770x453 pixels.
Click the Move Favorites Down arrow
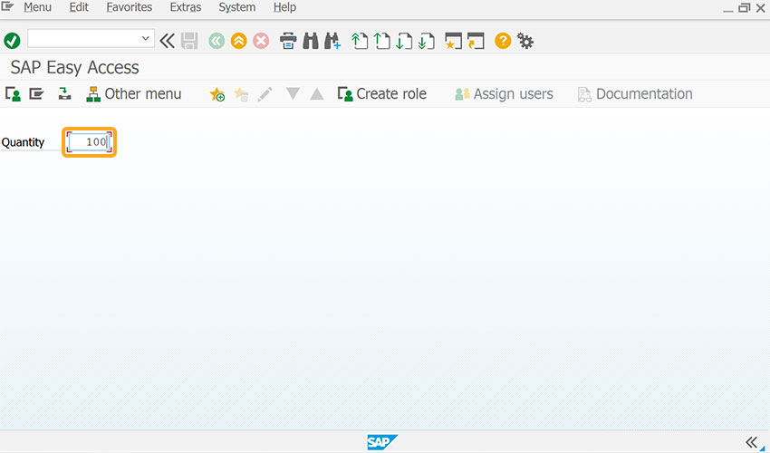293,93
